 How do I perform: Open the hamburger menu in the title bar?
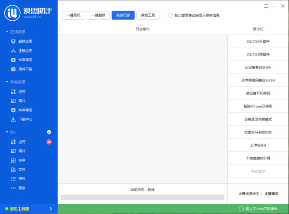click(x=266, y=6)
